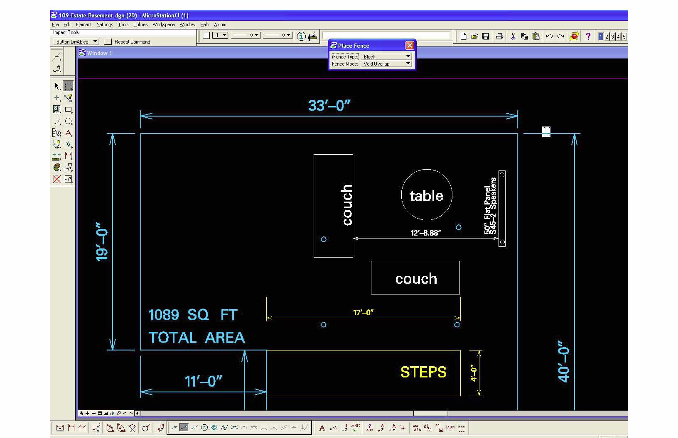Click the key-in input field
Screen dimensions: 678x438
click(386, 36)
